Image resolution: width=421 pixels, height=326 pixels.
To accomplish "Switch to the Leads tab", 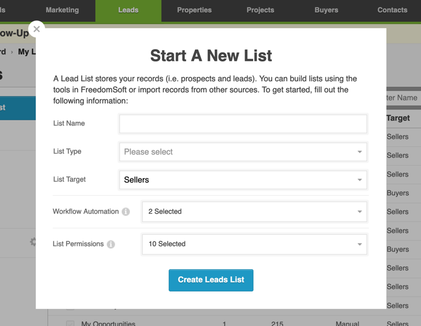I will pyautogui.click(x=128, y=10).
